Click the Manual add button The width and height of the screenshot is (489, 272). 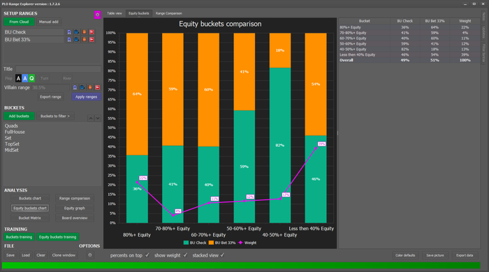point(49,22)
